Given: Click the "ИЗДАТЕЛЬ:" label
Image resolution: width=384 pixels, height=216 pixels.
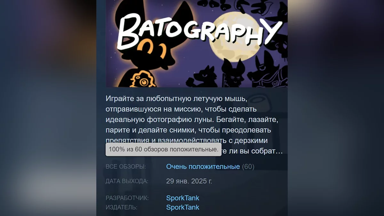Looking at the screenshot, I should pyautogui.click(x=122, y=207).
